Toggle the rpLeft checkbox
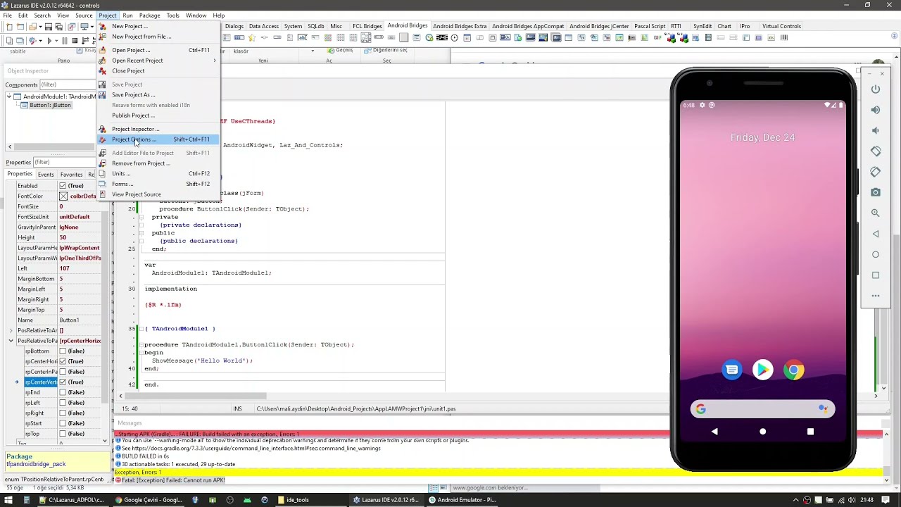The height and width of the screenshot is (507, 901). tap(63, 403)
